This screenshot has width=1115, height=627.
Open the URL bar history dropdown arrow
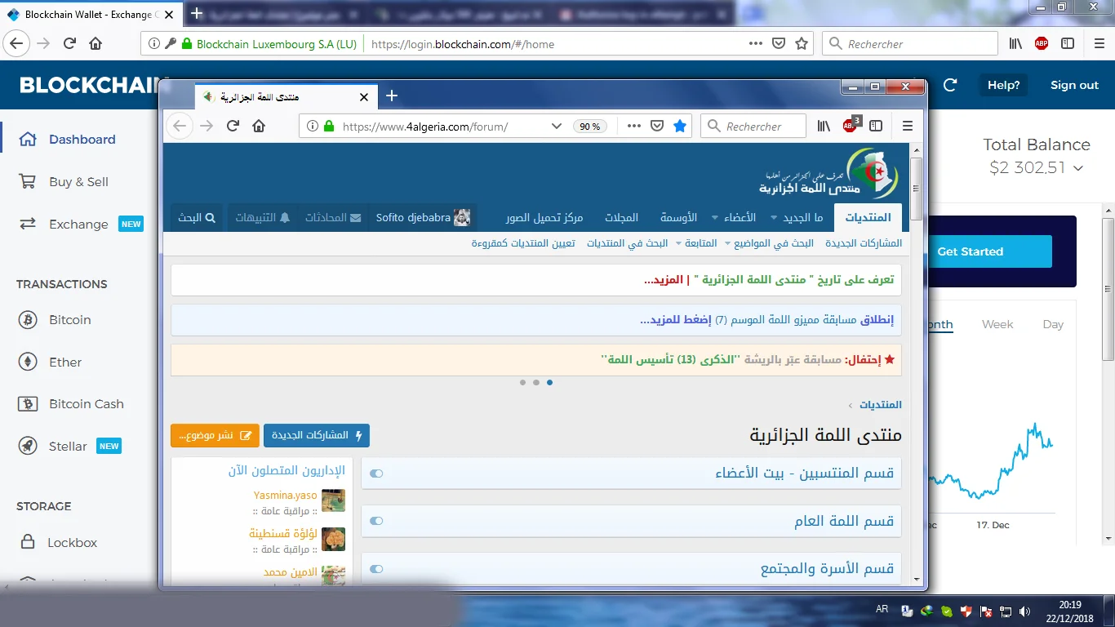click(557, 127)
